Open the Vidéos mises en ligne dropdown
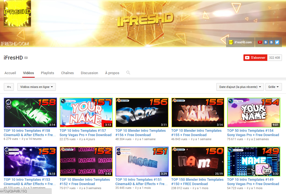Image resolution: width=286 pixels, height=194 pixels. coord(37,87)
